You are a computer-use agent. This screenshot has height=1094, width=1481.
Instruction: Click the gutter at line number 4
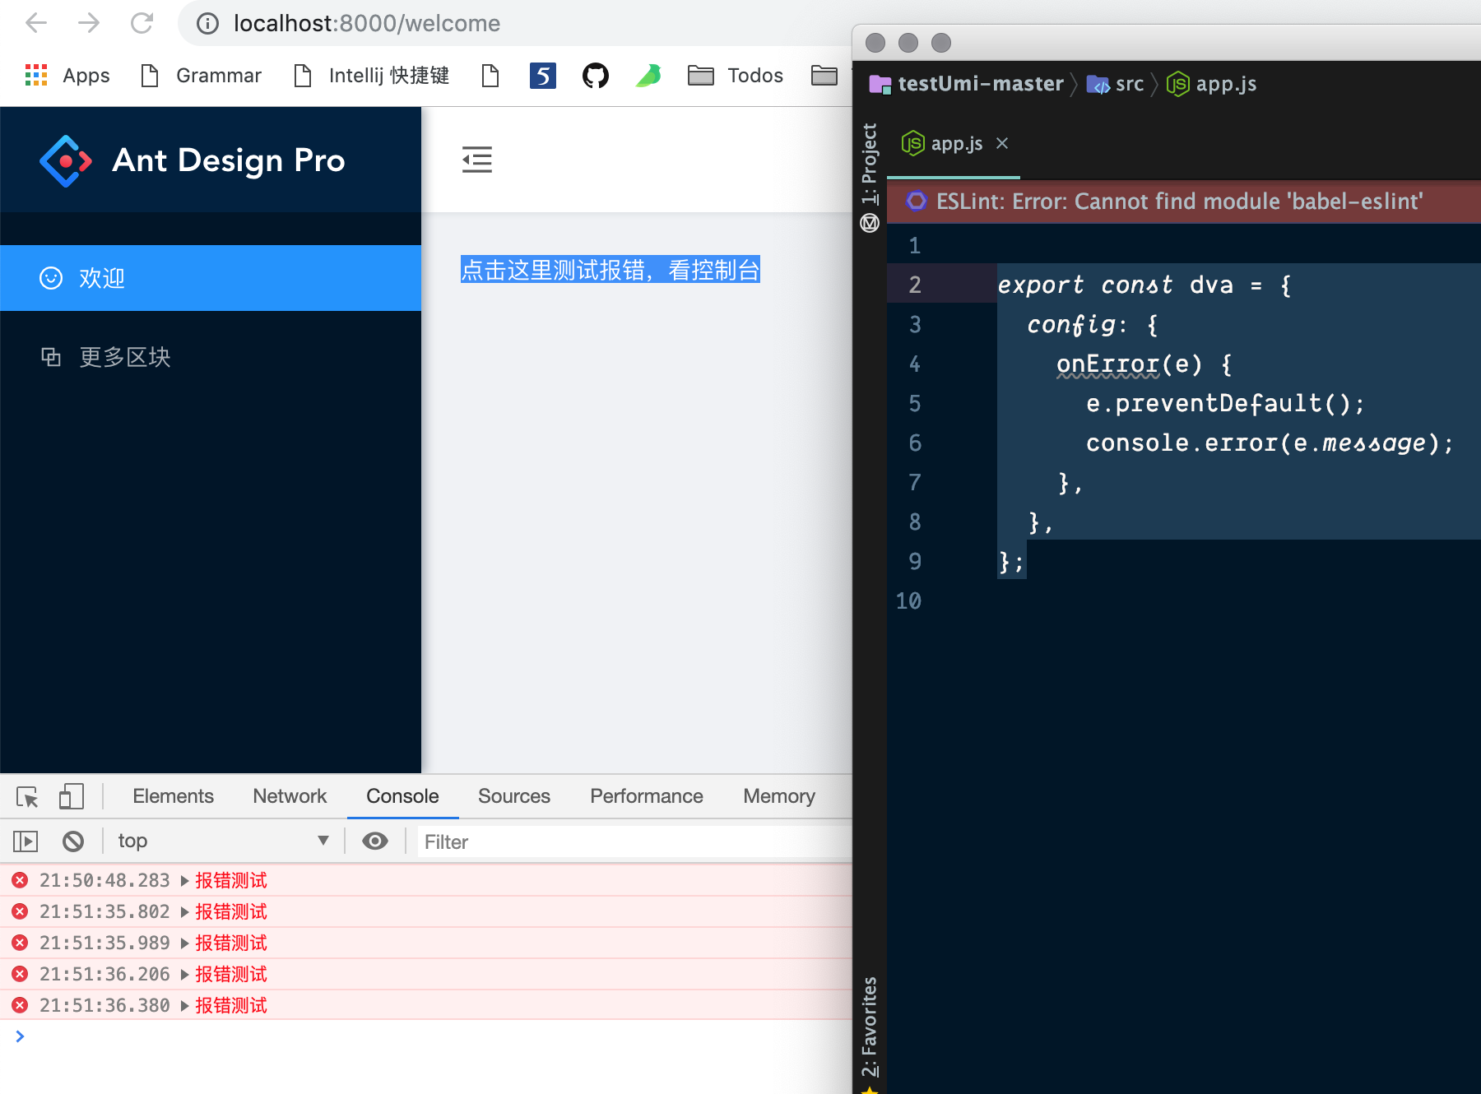point(914,364)
